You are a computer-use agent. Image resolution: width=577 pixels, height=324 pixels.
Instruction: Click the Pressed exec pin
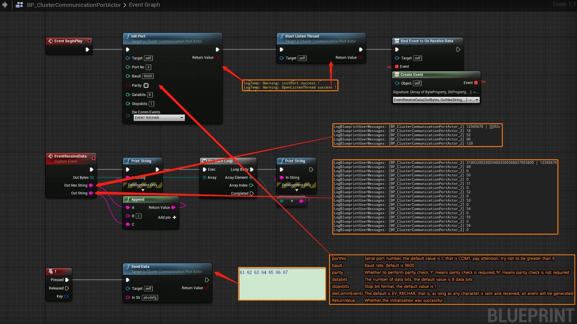67,280
